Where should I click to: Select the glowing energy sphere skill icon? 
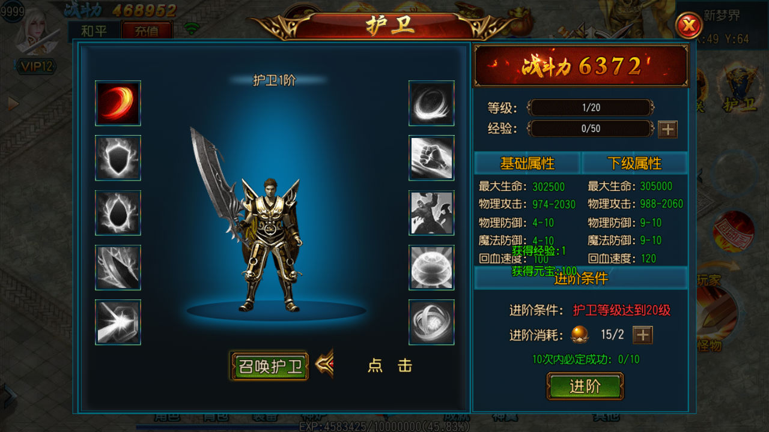pyautogui.click(x=431, y=268)
